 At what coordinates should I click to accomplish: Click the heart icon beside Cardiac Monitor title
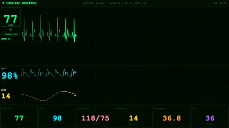pyautogui.click(x=3, y=3)
